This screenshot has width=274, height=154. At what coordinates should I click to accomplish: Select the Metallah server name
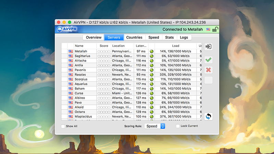click(81, 51)
